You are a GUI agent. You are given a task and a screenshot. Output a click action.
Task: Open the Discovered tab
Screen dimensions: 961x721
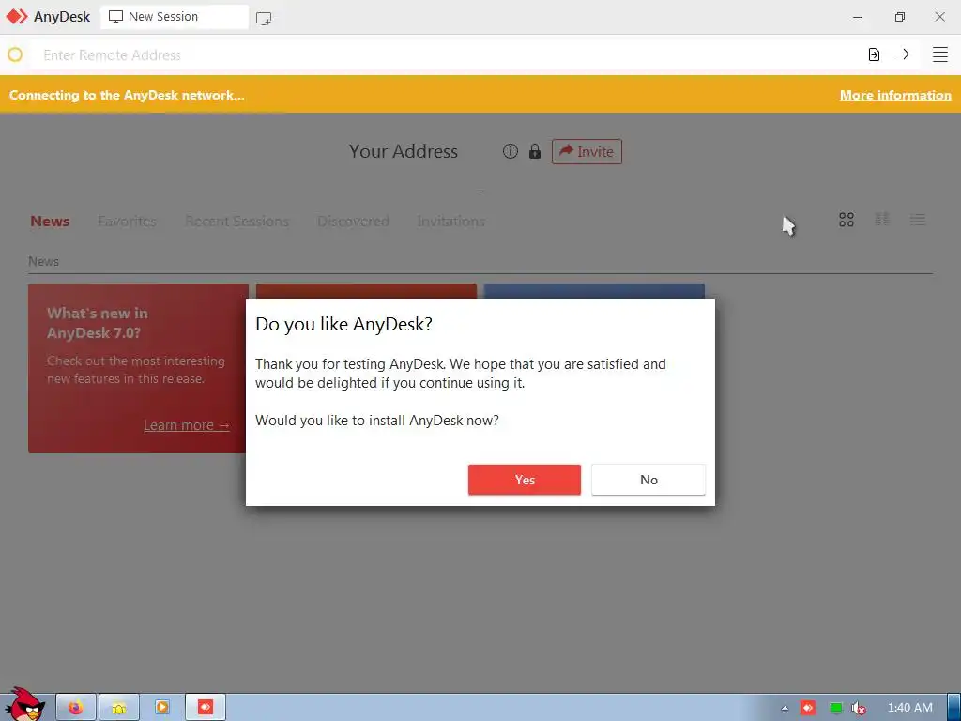click(x=353, y=221)
